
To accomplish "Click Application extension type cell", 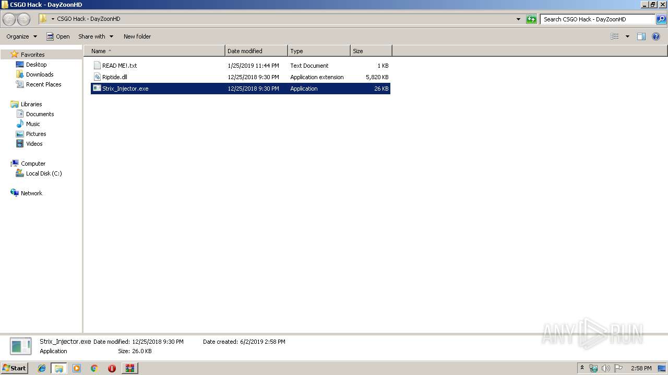I will pos(317,77).
